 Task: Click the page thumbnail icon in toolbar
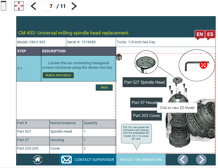point(4,6)
